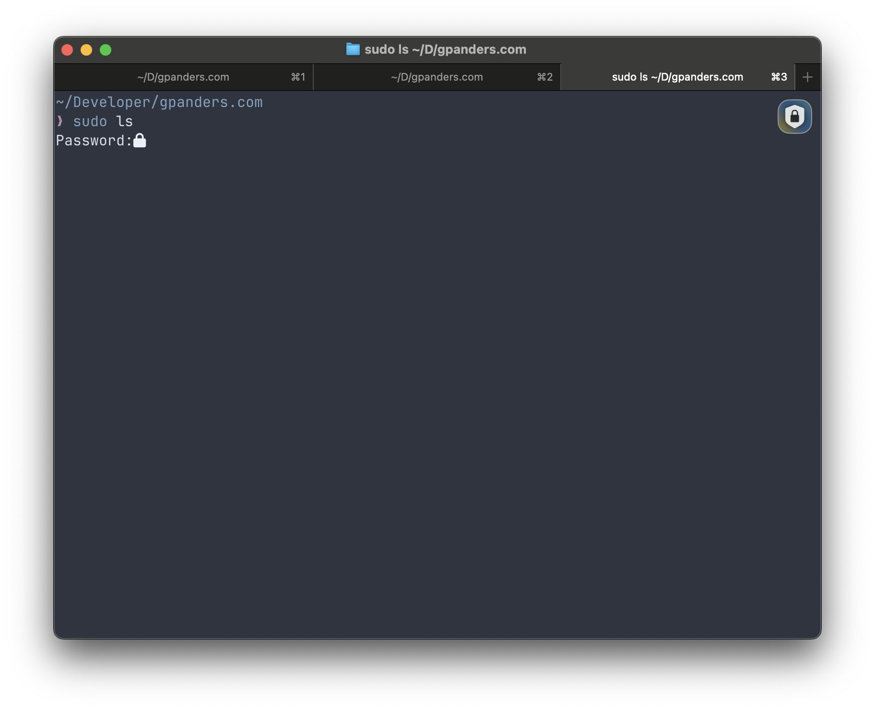Click the word sudo in the command
Screen dimensions: 875x710
point(90,121)
